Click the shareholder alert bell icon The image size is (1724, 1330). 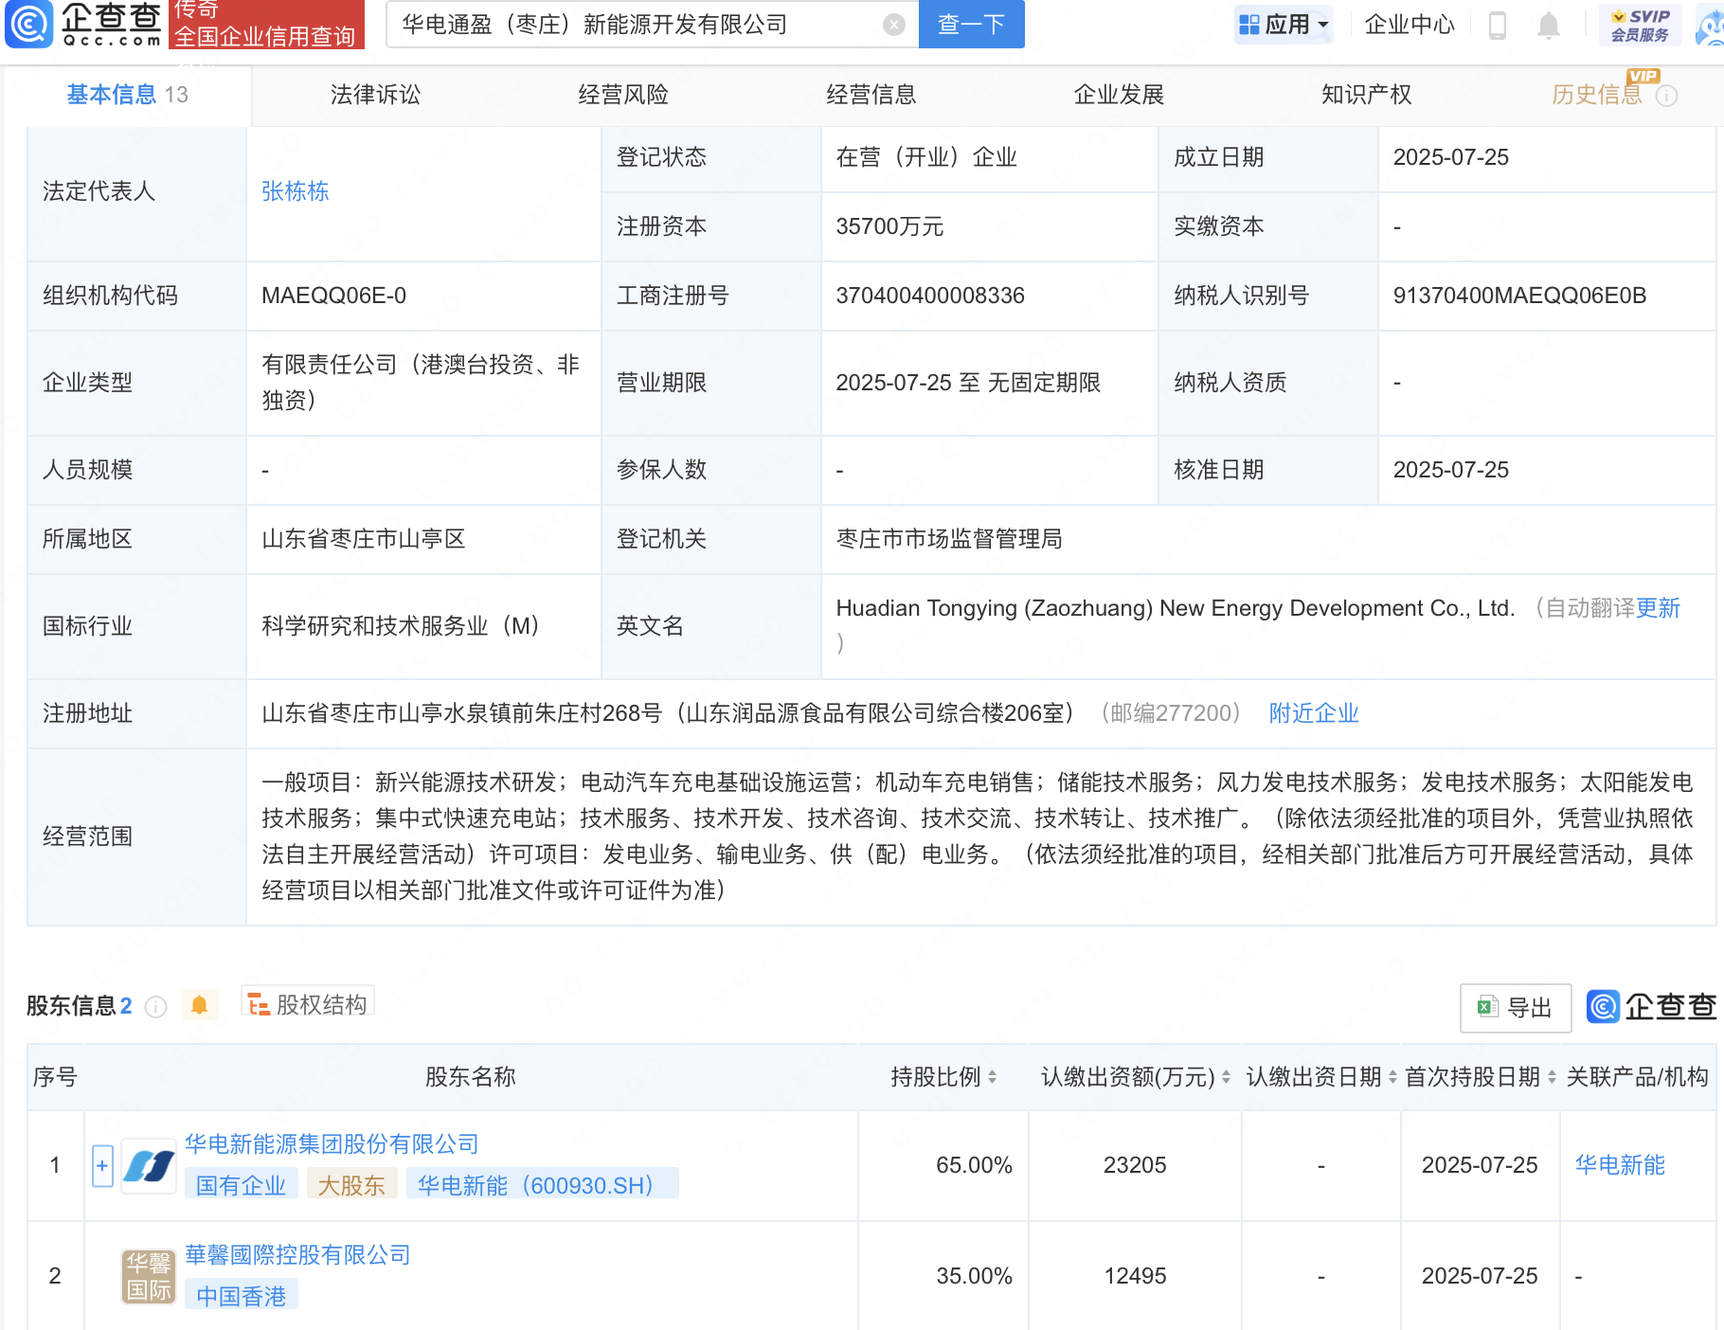click(199, 1005)
